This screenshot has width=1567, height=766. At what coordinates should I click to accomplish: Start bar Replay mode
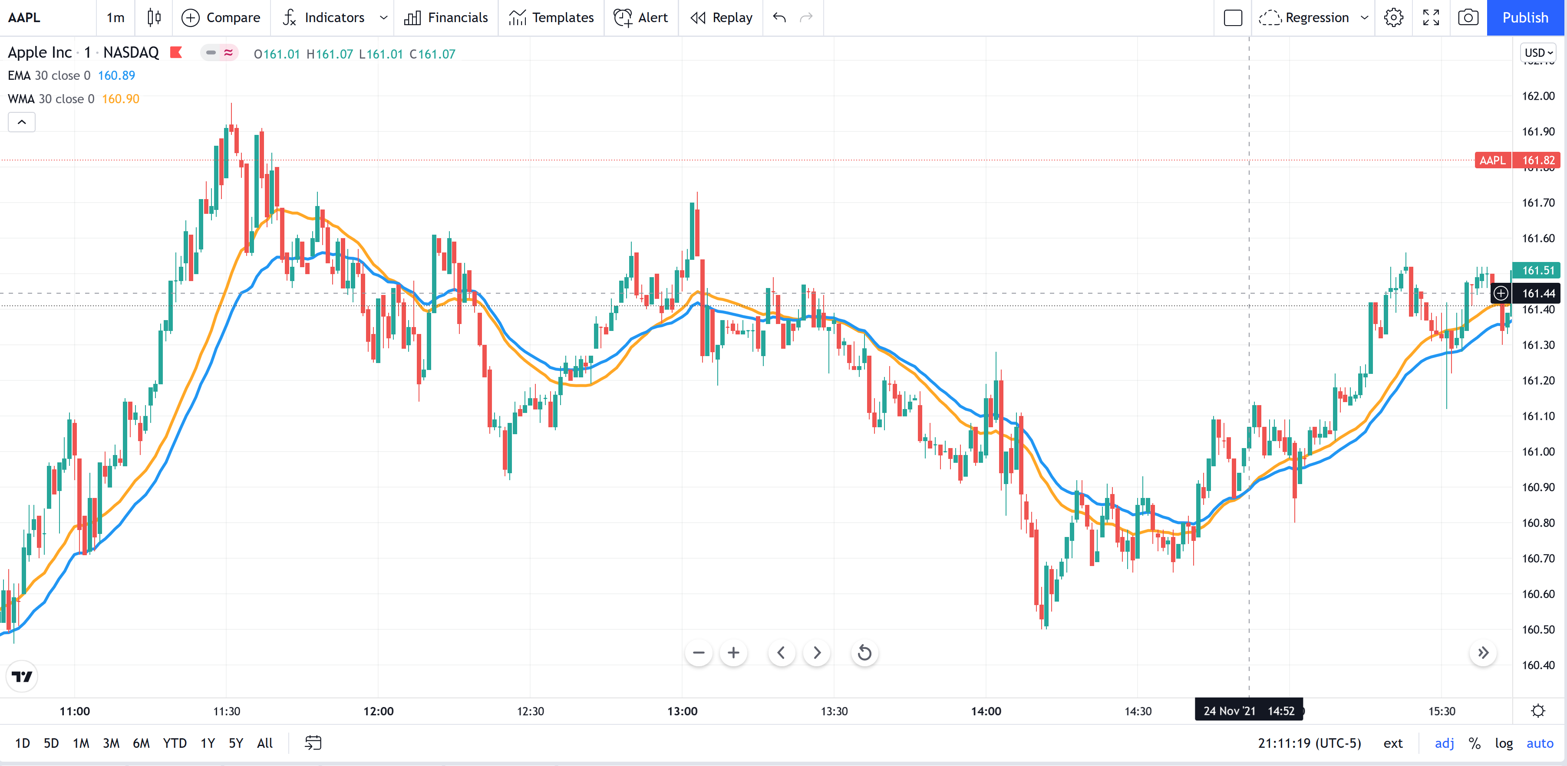[722, 18]
